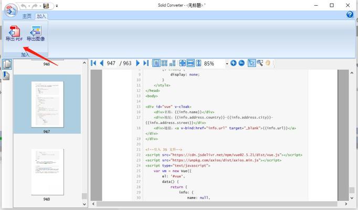Click horizontal scroll right arrow

[x=346, y=204]
